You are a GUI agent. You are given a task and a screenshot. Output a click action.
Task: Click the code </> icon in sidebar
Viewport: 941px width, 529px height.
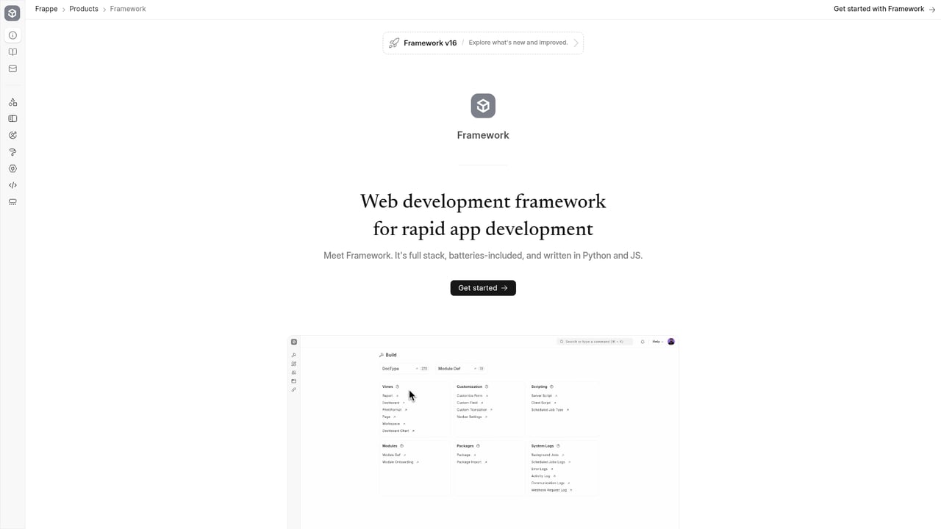[12, 185]
